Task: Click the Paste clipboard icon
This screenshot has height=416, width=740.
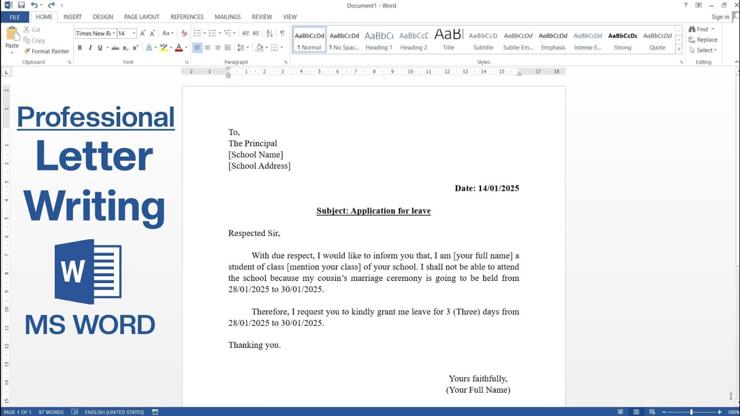Action: tap(12, 34)
